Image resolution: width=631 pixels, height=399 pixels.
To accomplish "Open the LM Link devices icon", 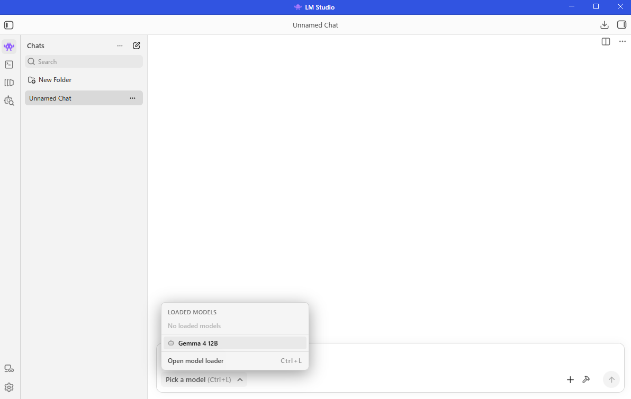I will click(9, 368).
